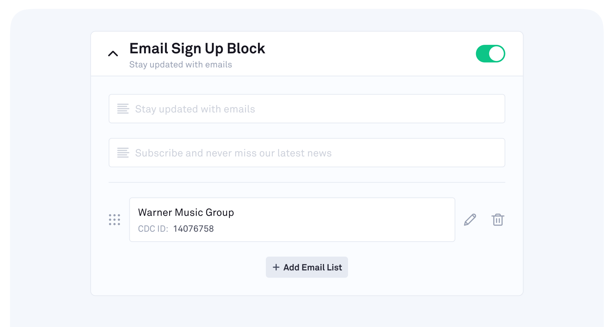This screenshot has height=327, width=614.
Task: Edit Warner Music Group using the pencil icon
Action: 470,220
